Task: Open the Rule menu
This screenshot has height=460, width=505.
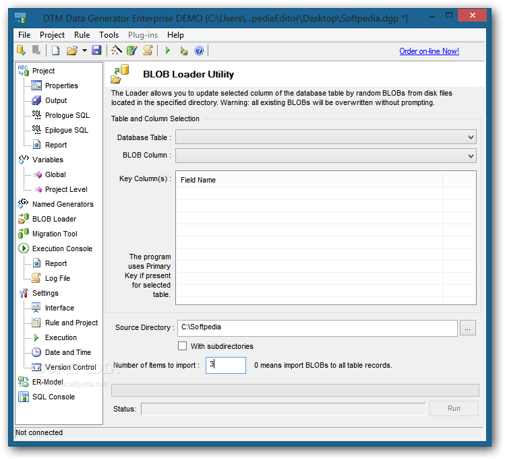Action: (x=82, y=35)
